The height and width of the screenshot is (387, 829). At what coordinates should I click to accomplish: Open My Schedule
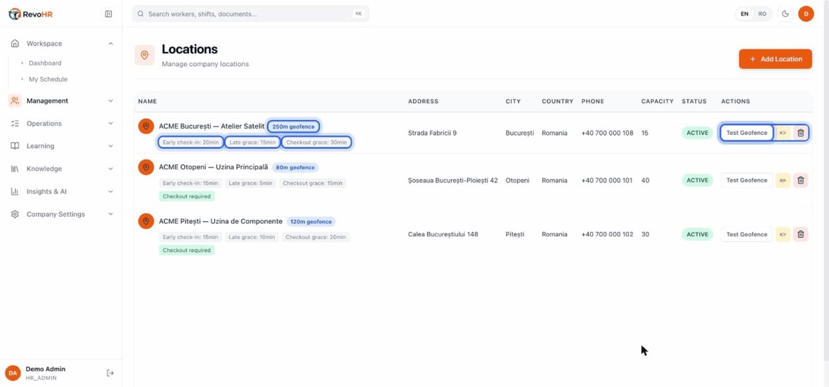tap(48, 79)
